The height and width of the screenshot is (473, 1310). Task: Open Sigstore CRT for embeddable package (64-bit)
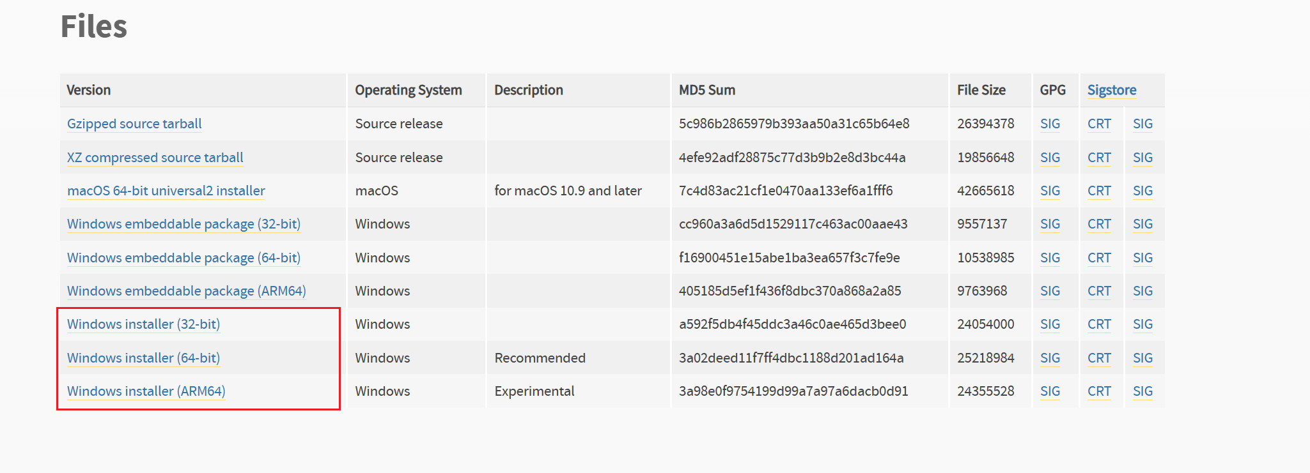point(1099,258)
